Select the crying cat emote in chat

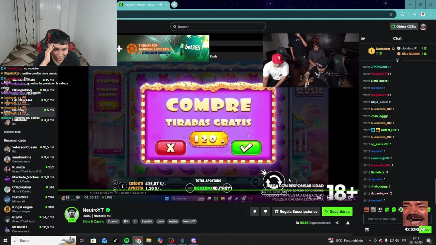click(373, 210)
